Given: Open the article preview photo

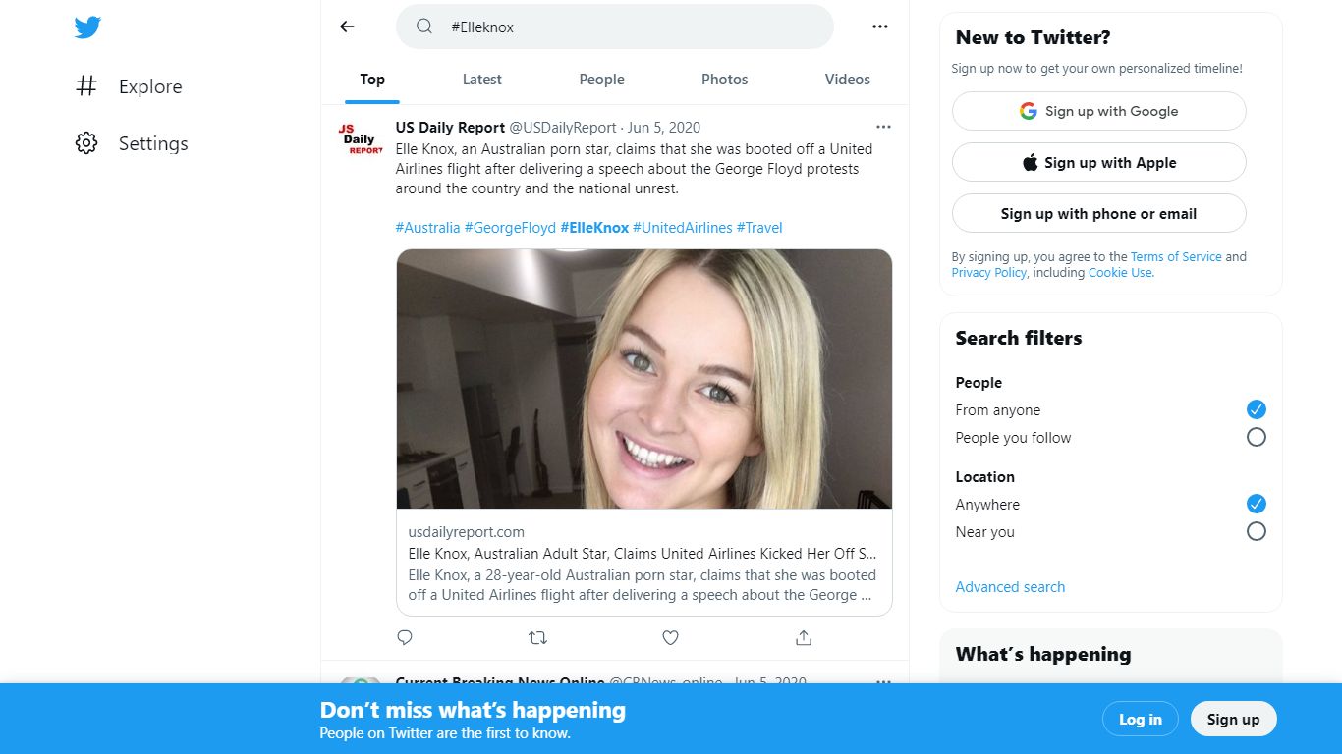Looking at the screenshot, I should point(644,379).
